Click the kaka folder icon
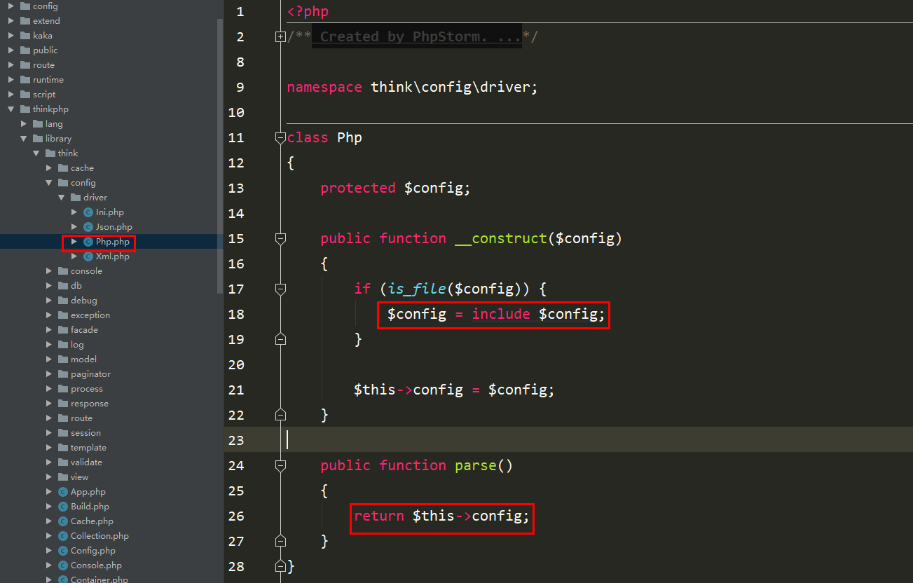913x583 pixels. 25,36
